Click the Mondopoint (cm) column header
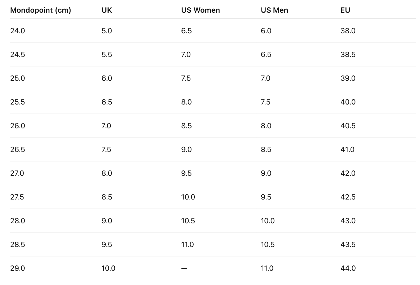This screenshot has height=285, width=420. coord(40,10)
